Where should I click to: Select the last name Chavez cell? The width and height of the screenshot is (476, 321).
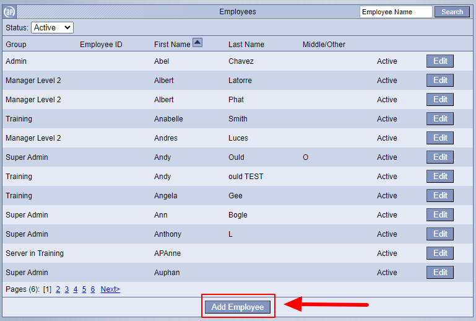(241, 61)
